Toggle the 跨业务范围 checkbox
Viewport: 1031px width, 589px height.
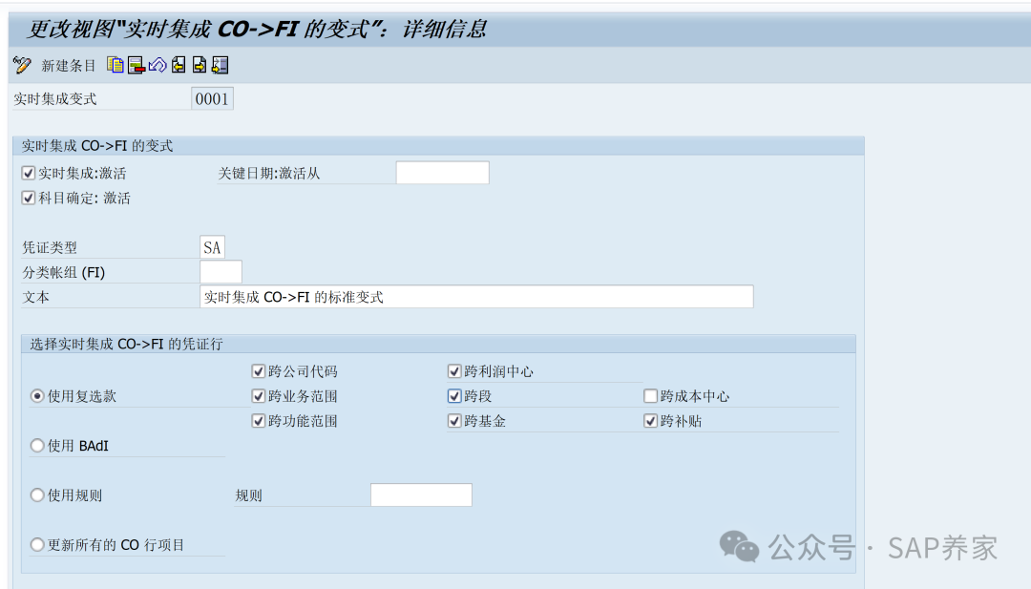[x=259, y=396]
